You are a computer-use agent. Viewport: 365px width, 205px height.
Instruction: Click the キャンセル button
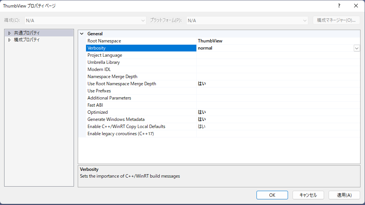pos(308,195)
